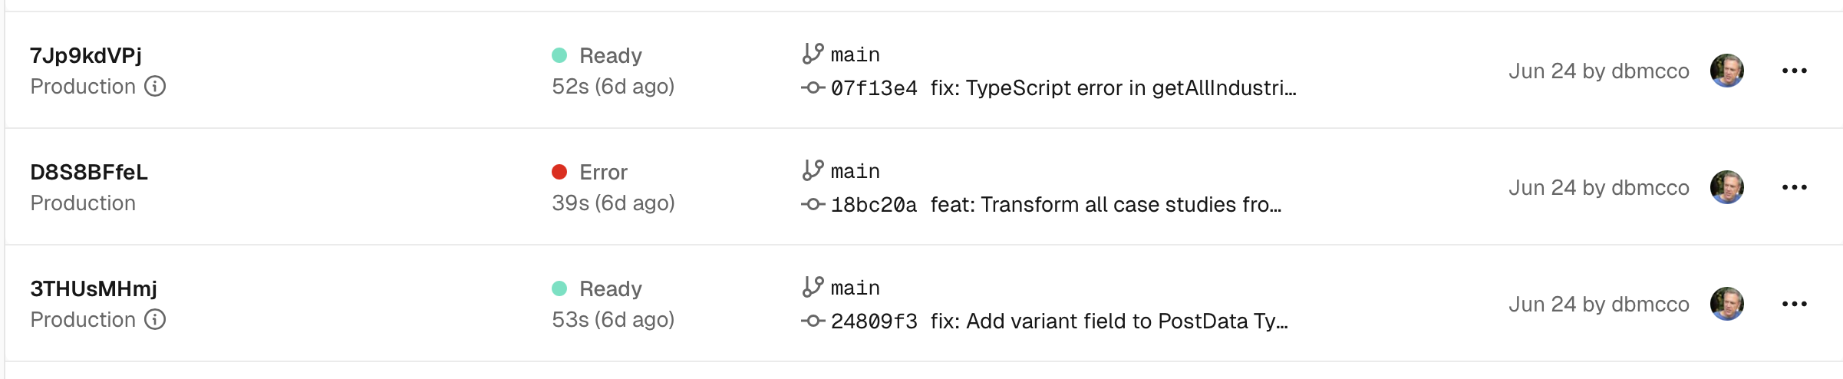Open deployment 3THUsMHmj
Image resolution: width=1843 pixels, height=379 pixels.
point(94,288)
